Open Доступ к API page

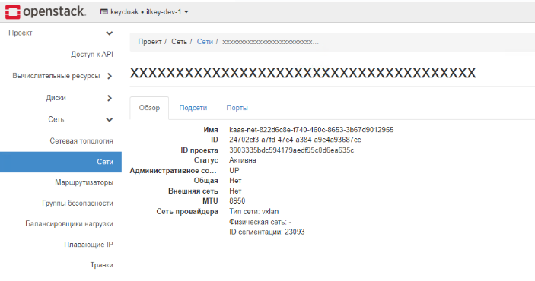tap(92, 54)
